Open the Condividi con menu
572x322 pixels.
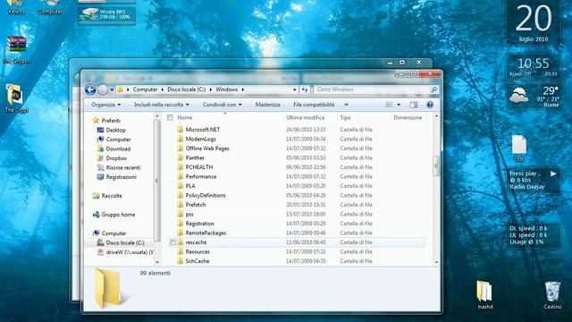point(223,105)
